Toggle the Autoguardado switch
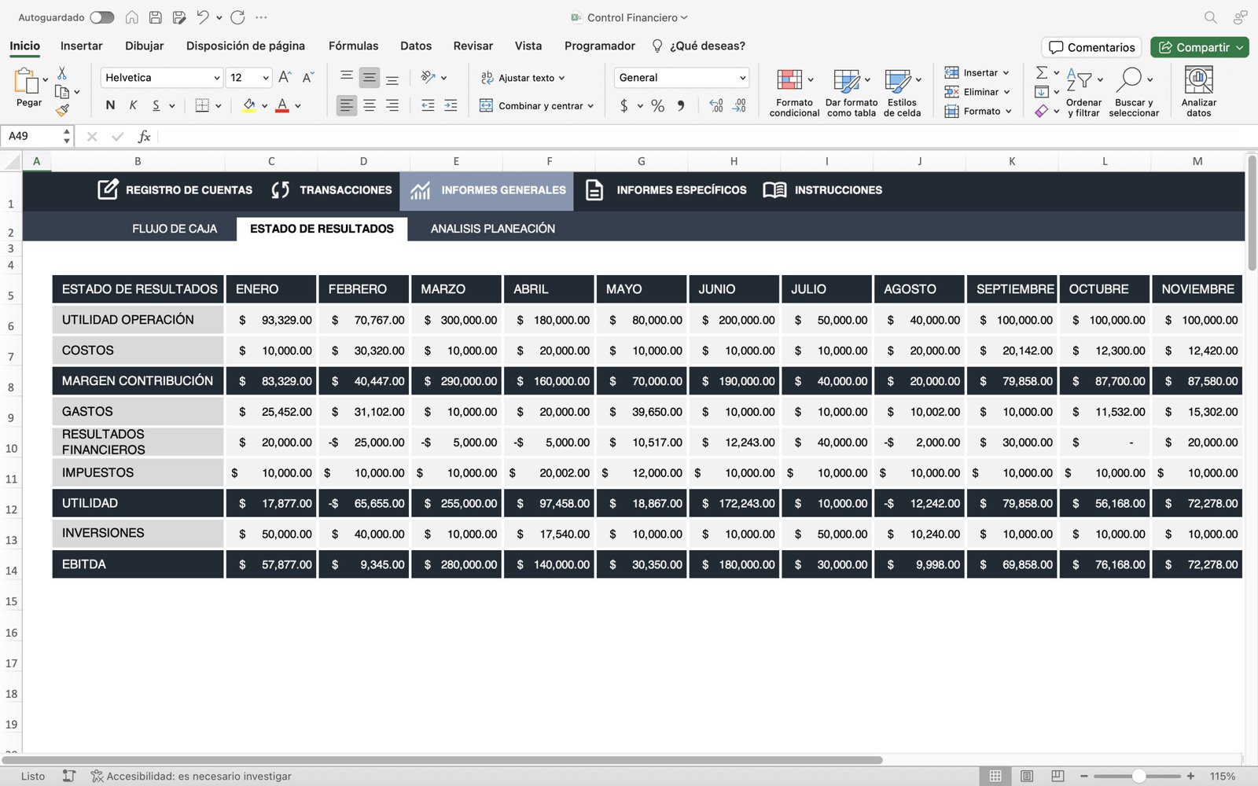Viewport: 1258px width, 786px height. click(102, 17)
